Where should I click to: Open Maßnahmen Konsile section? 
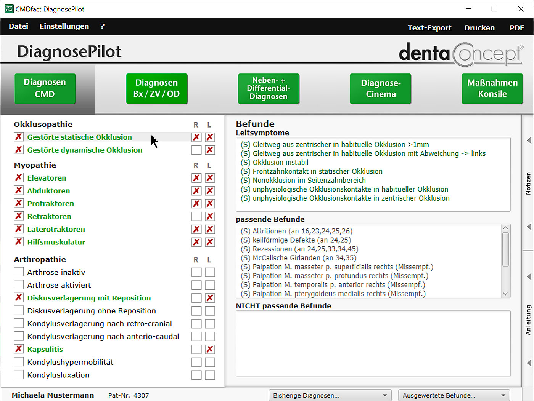[492, 88]
